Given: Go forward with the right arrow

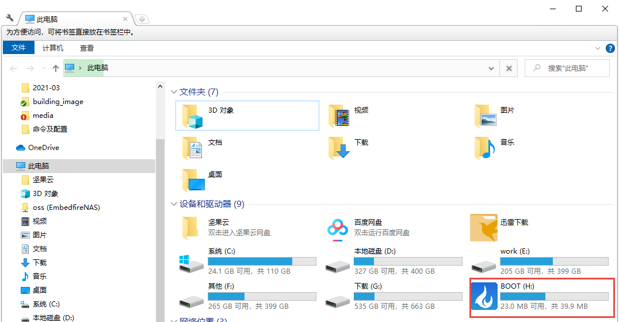Looking at the screenshot, I should [x=30, y=68].
